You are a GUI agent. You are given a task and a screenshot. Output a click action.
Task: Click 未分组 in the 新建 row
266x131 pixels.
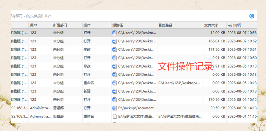point(58,91)
